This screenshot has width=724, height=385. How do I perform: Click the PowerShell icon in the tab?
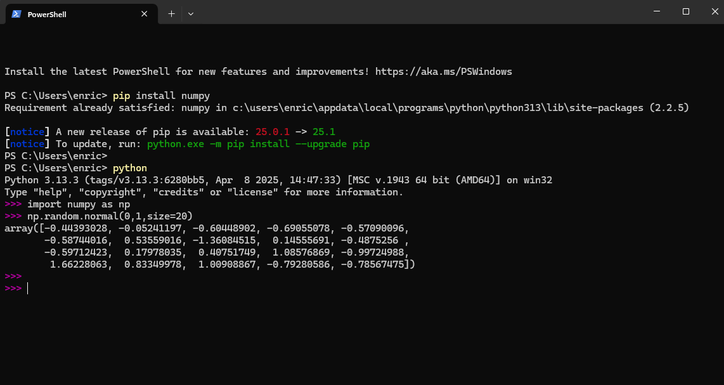(16, 14)
